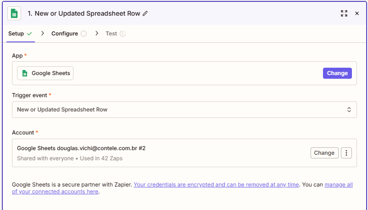Viewport: 368px width, 210px height.
Task: Switch to the Setup tab
Action: 16,34
